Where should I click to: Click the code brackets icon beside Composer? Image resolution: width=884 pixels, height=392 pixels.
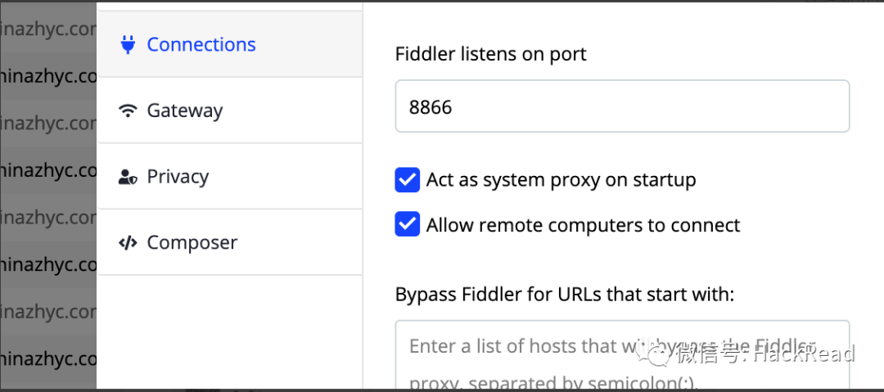click(128, 243)
